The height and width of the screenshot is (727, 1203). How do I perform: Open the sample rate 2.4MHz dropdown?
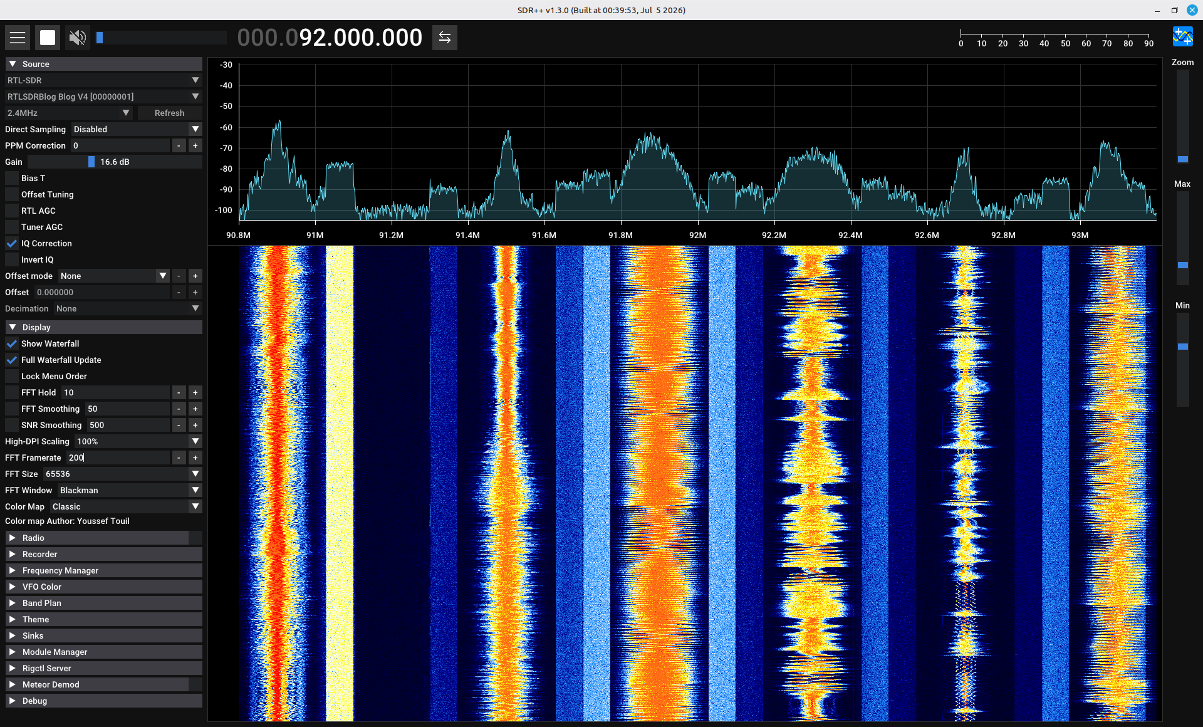(x=69, y=113)
